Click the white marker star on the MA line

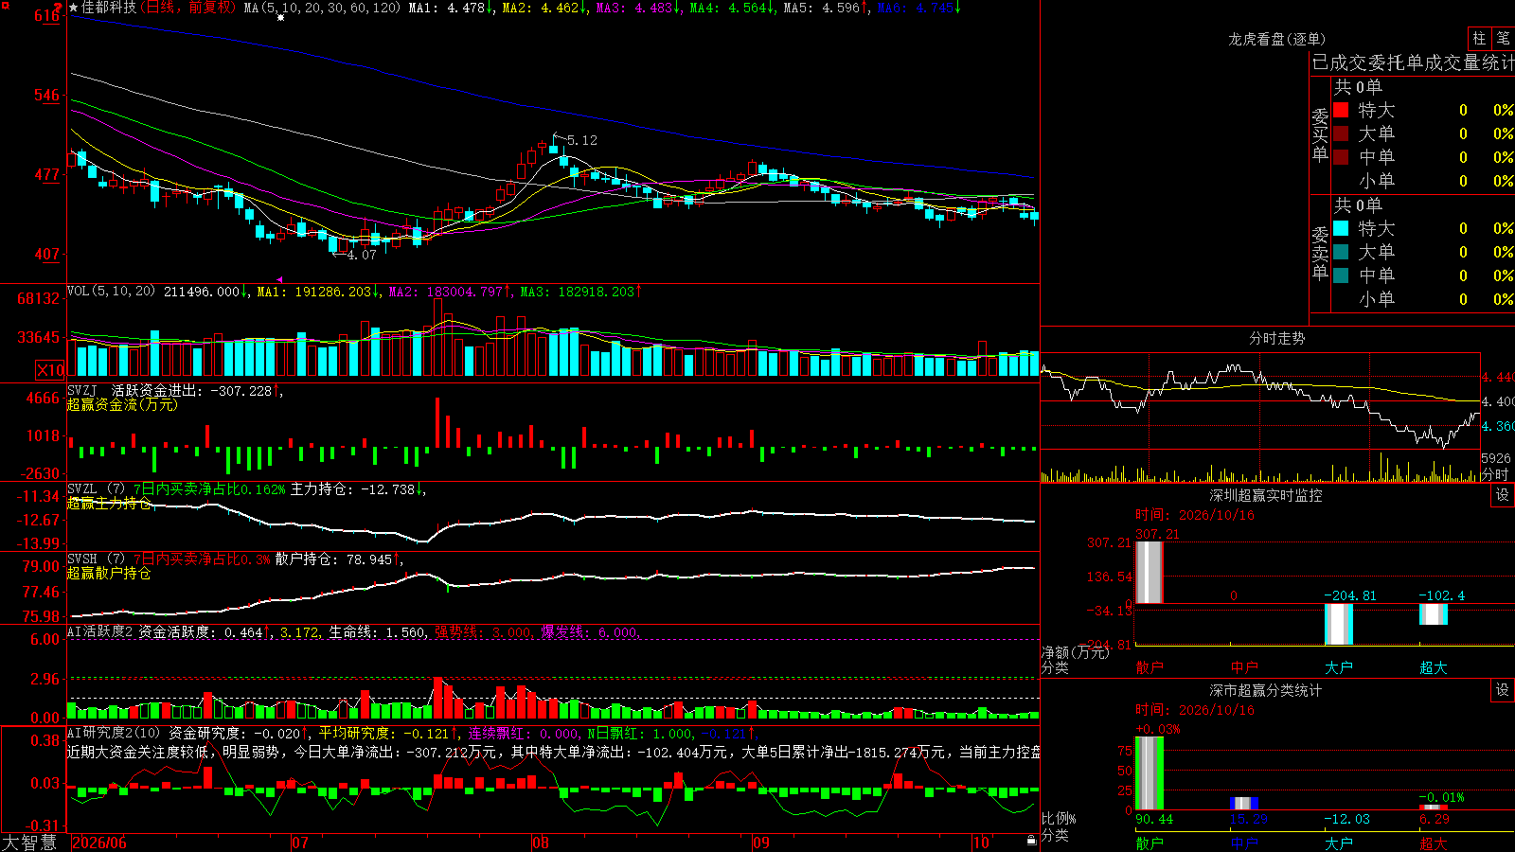coord(280,17)
